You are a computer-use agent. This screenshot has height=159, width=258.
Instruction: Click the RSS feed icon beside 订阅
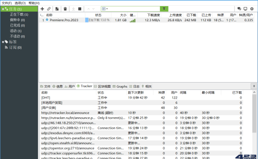click(x=6, y=47)
